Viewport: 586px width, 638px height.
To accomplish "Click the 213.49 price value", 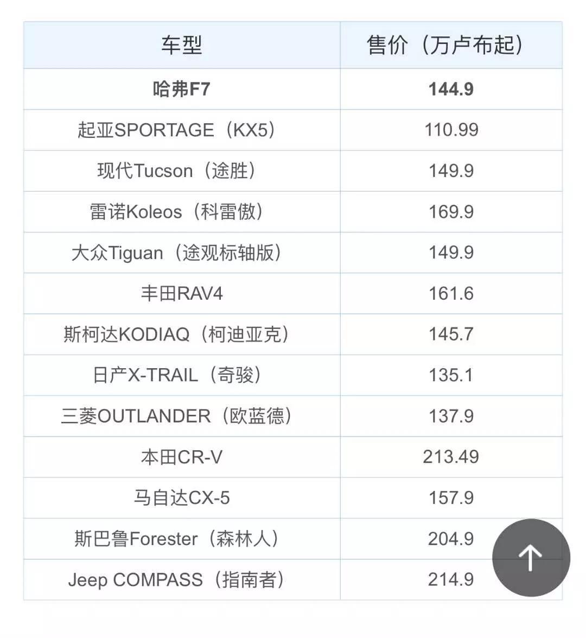I will click(451, 457).
